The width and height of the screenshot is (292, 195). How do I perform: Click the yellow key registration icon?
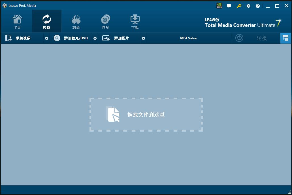click(239, 6)
